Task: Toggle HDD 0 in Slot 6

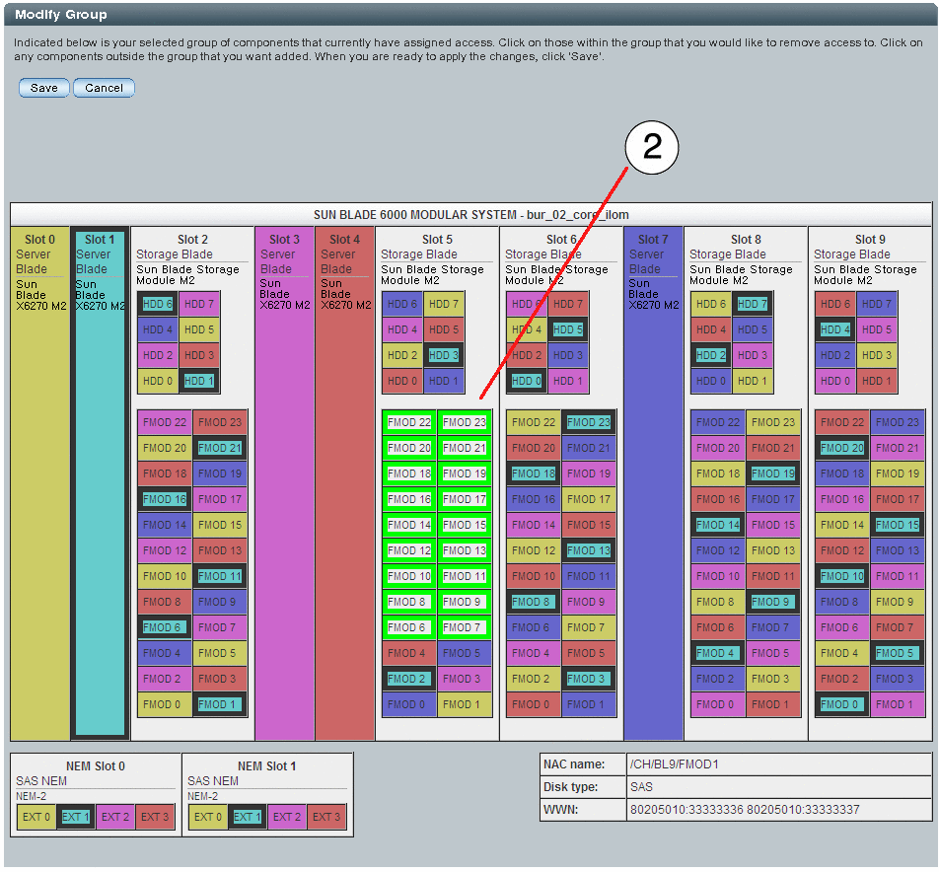Action: pos(527,381)
